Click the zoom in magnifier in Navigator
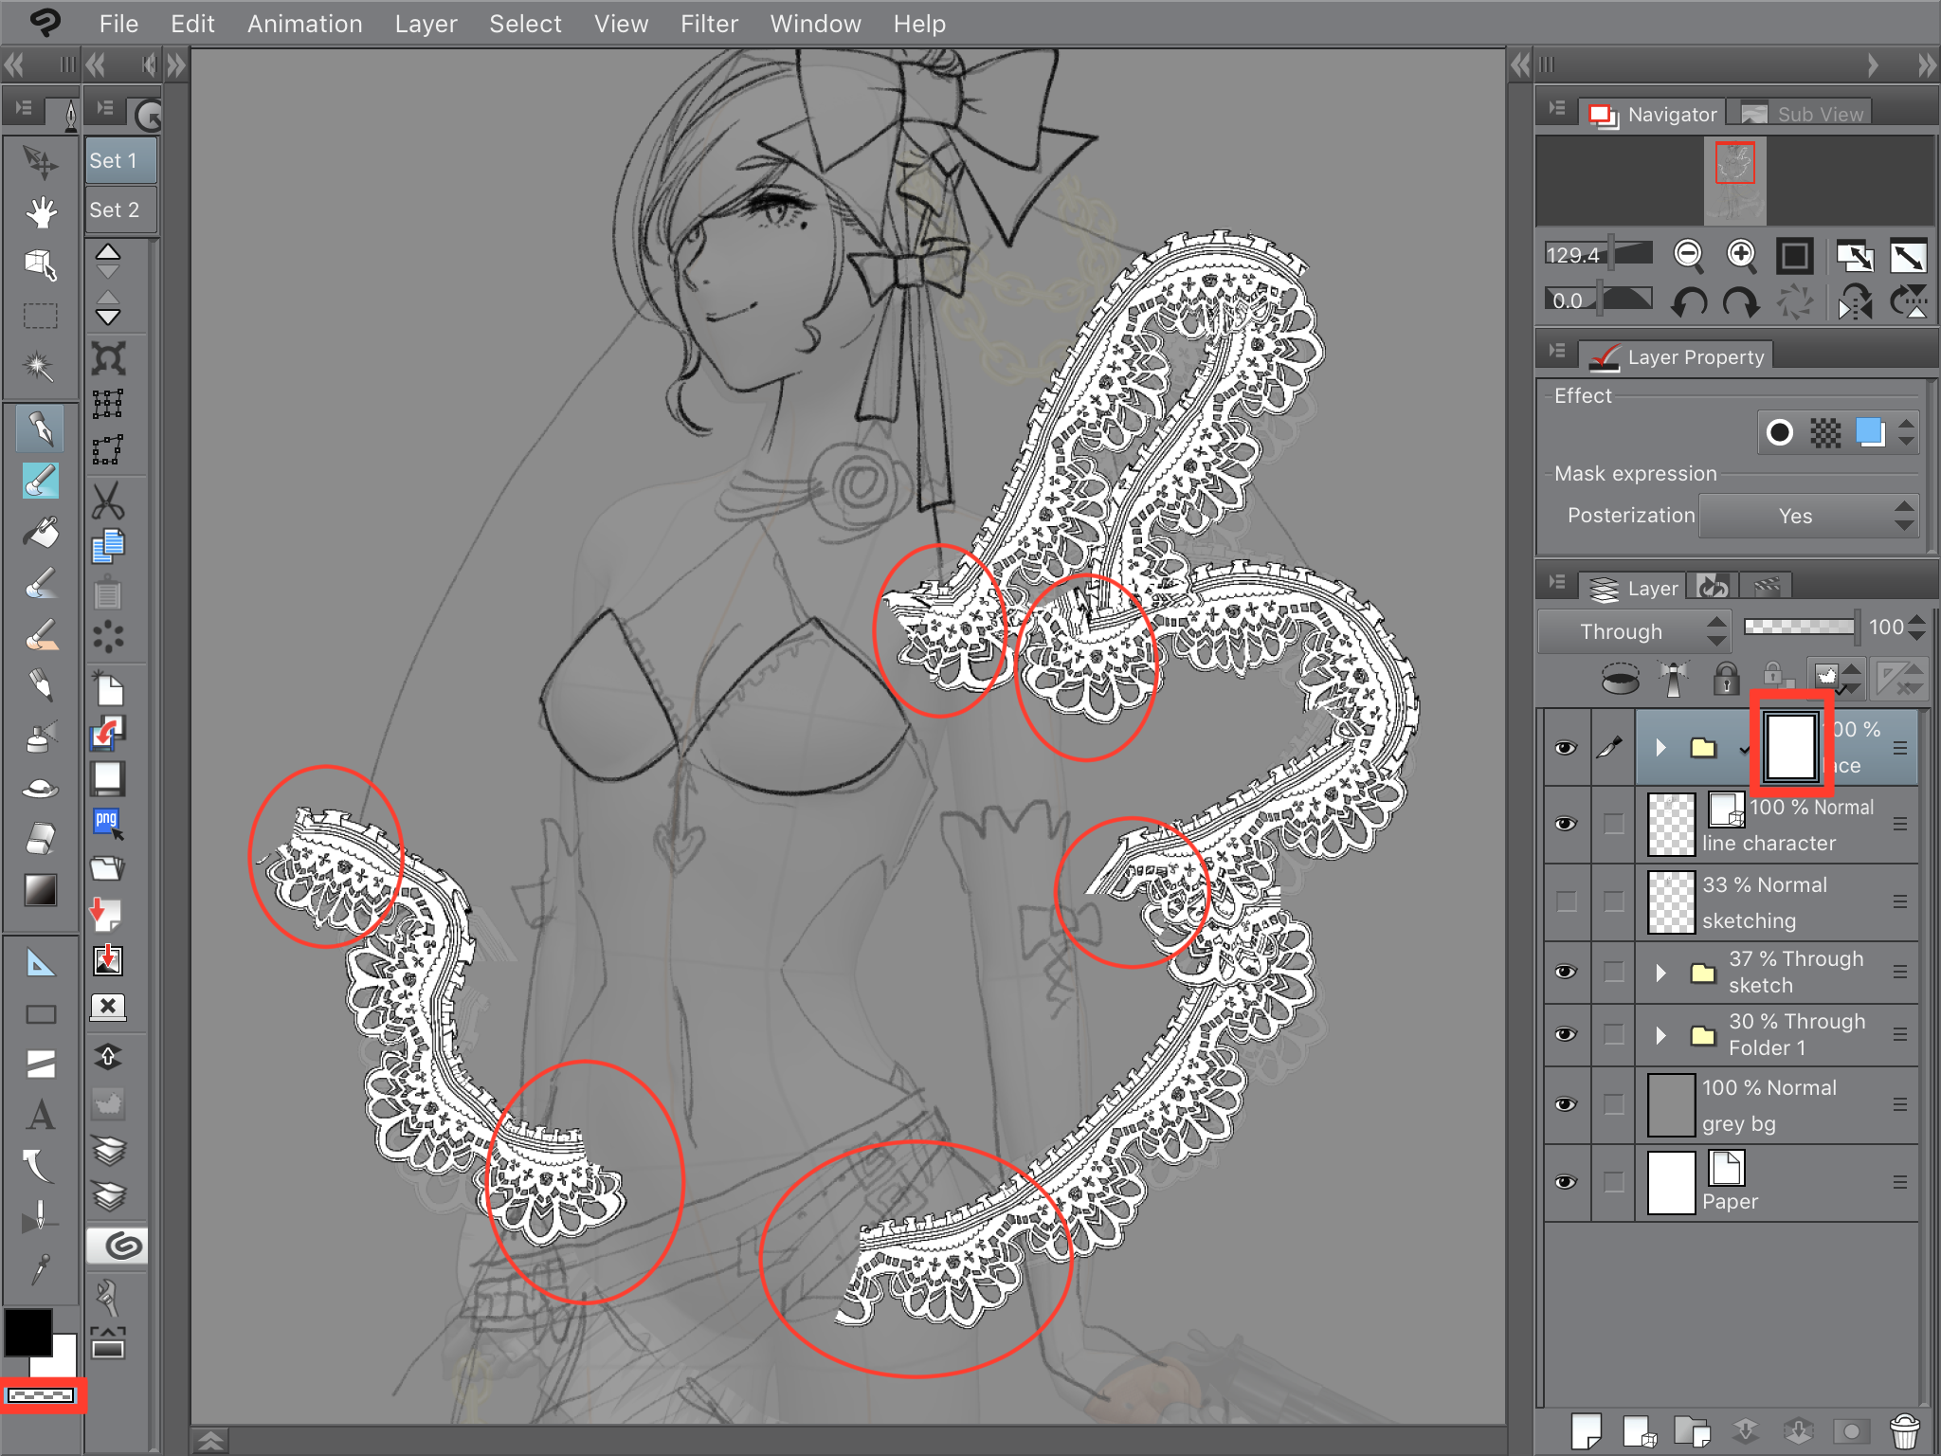 pos(1741,254)
